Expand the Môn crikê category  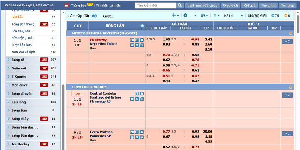(x=33, y=85)
